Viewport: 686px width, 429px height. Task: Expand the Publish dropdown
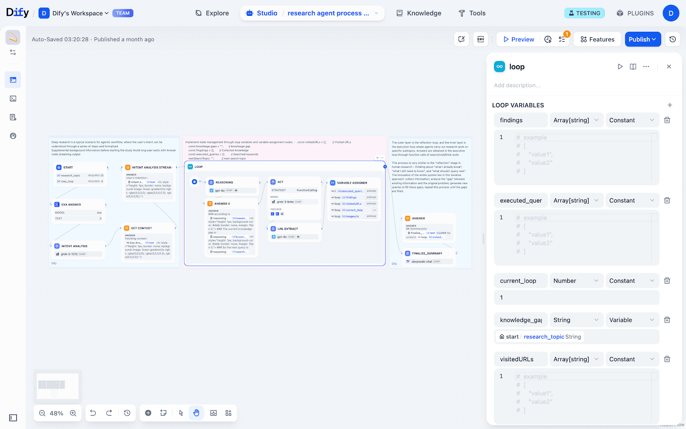click(642, 39)
